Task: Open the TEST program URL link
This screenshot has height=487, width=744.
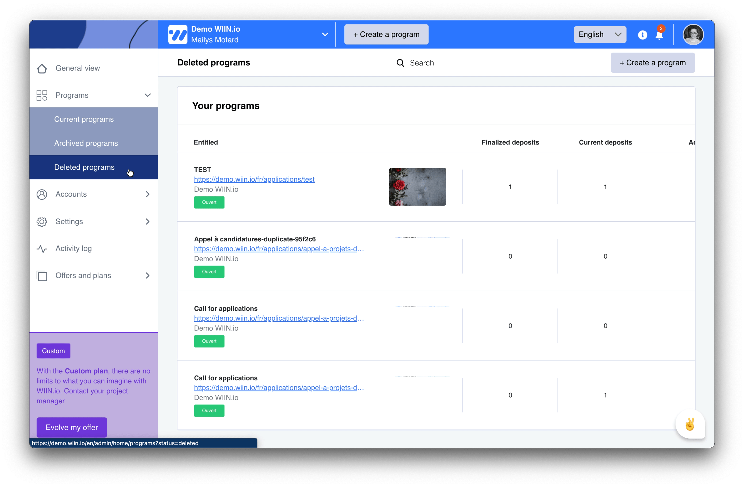Action: (254, 179)
